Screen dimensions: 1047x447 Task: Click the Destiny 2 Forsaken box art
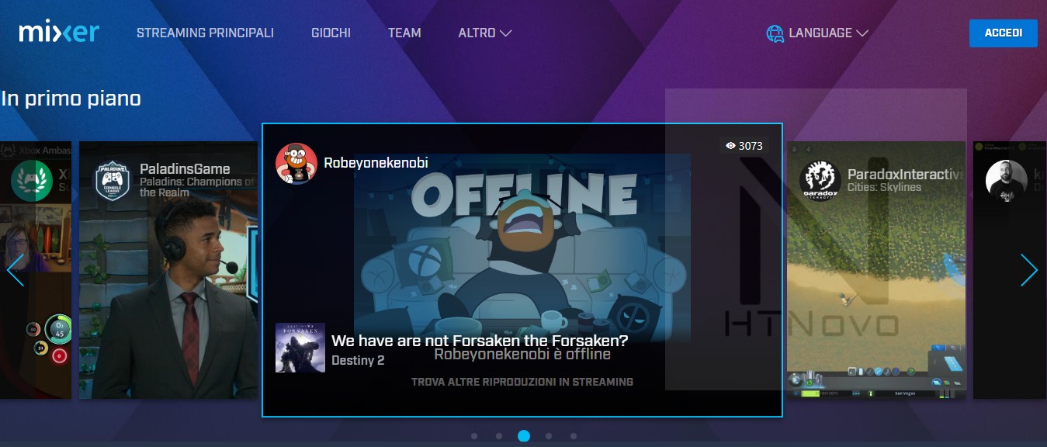click(x=300, y=348)
